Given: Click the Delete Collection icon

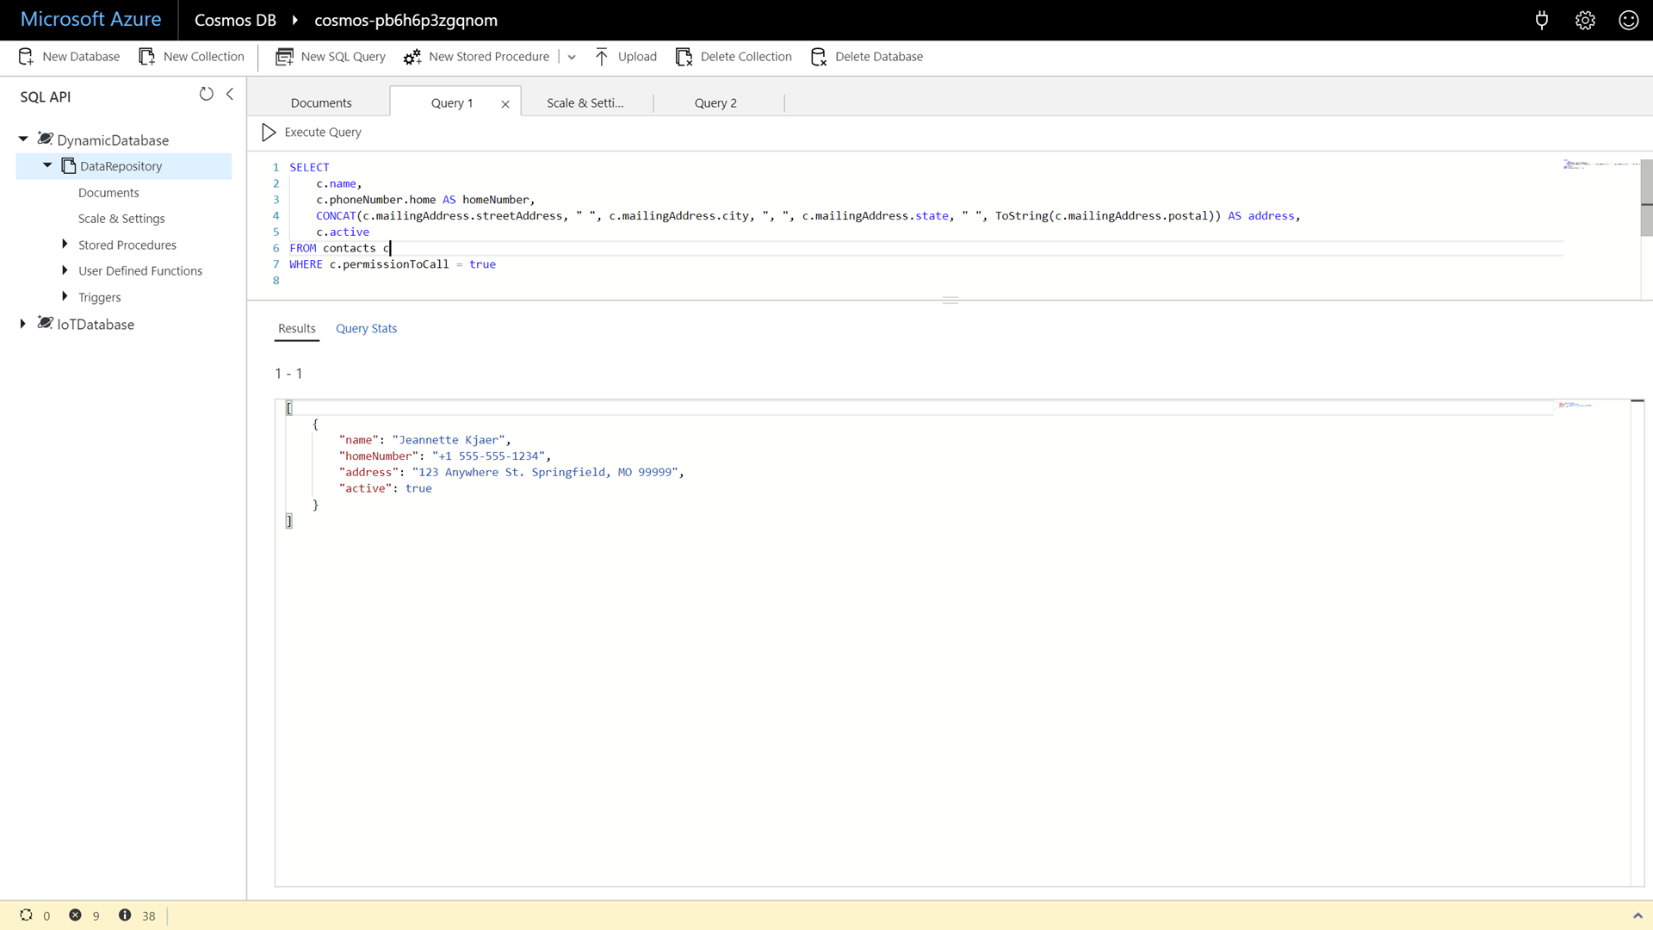Looking at the screenshot, I should point(684,57).
